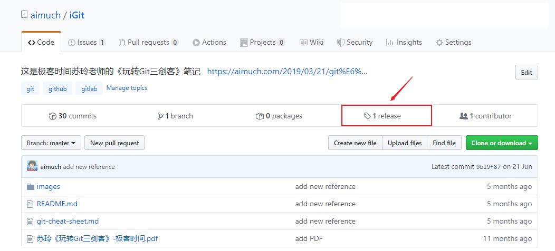
Task: Click the README.md file icon
Action: pos(30,204)
